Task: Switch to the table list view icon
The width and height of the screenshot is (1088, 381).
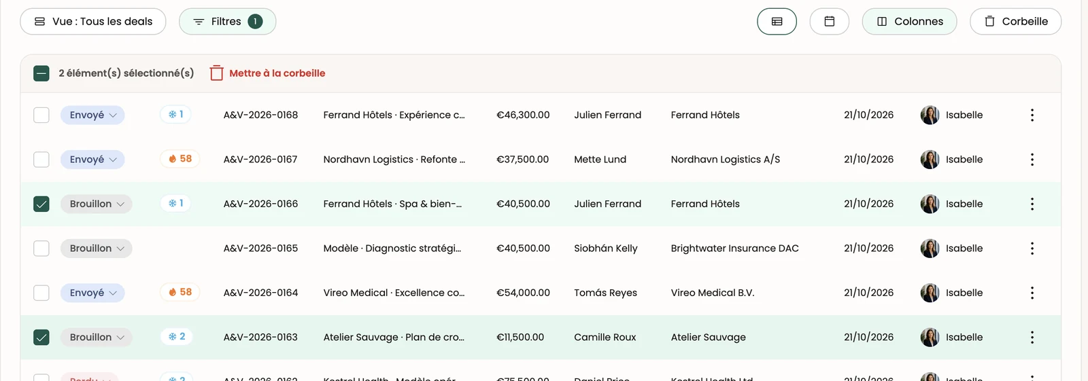Action: pos(777,22)
